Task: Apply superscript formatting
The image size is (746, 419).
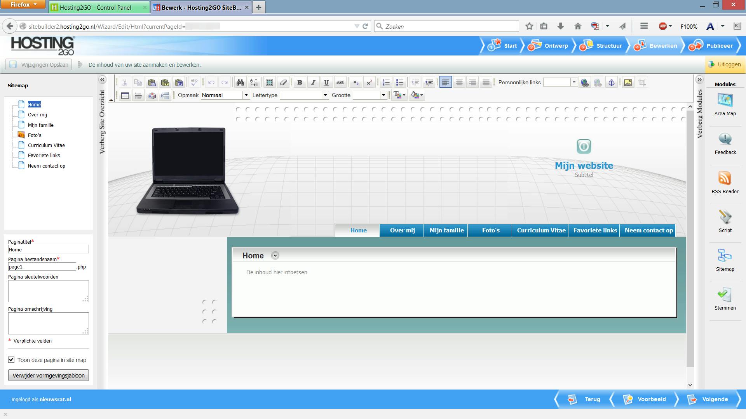Action: point(369,82)
